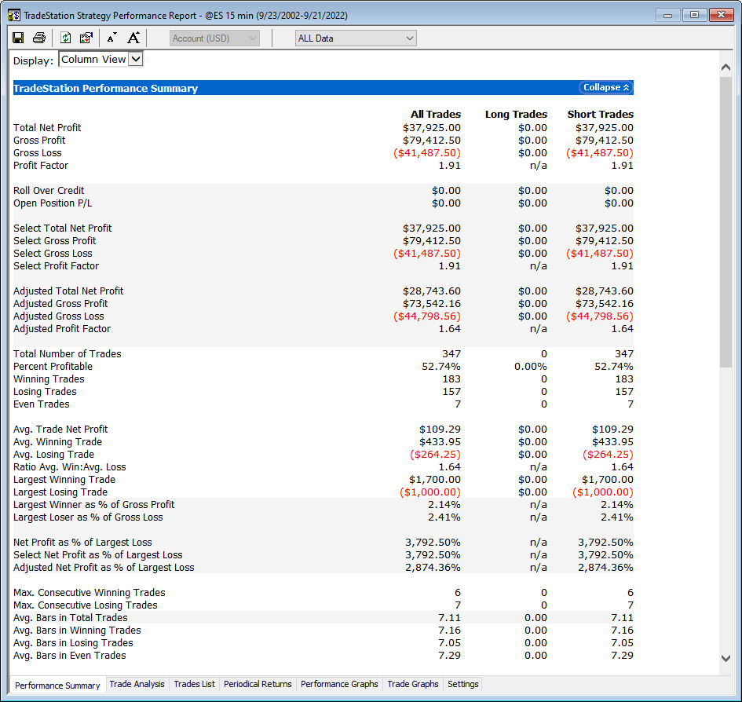The width and height of the screenshot is (742, 702).
Task: Increase font size with large A icon
Action: pyautogui.click(x=133, y=38)
